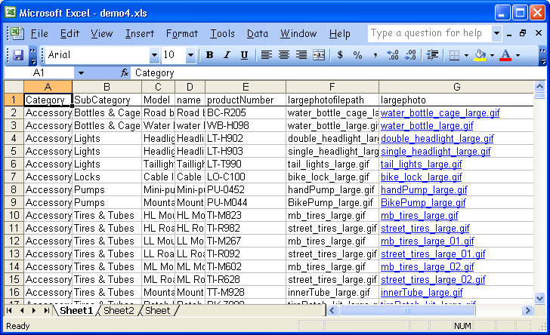
Task: Click the Increase Decimal icon
Action: point(392,55)
